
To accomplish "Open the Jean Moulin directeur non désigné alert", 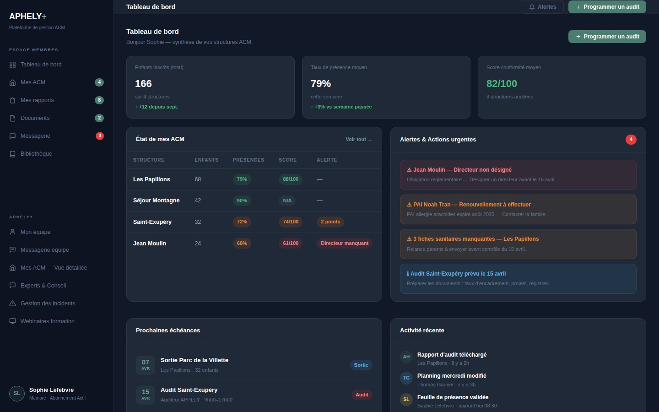I will click(x=518, y=175).
